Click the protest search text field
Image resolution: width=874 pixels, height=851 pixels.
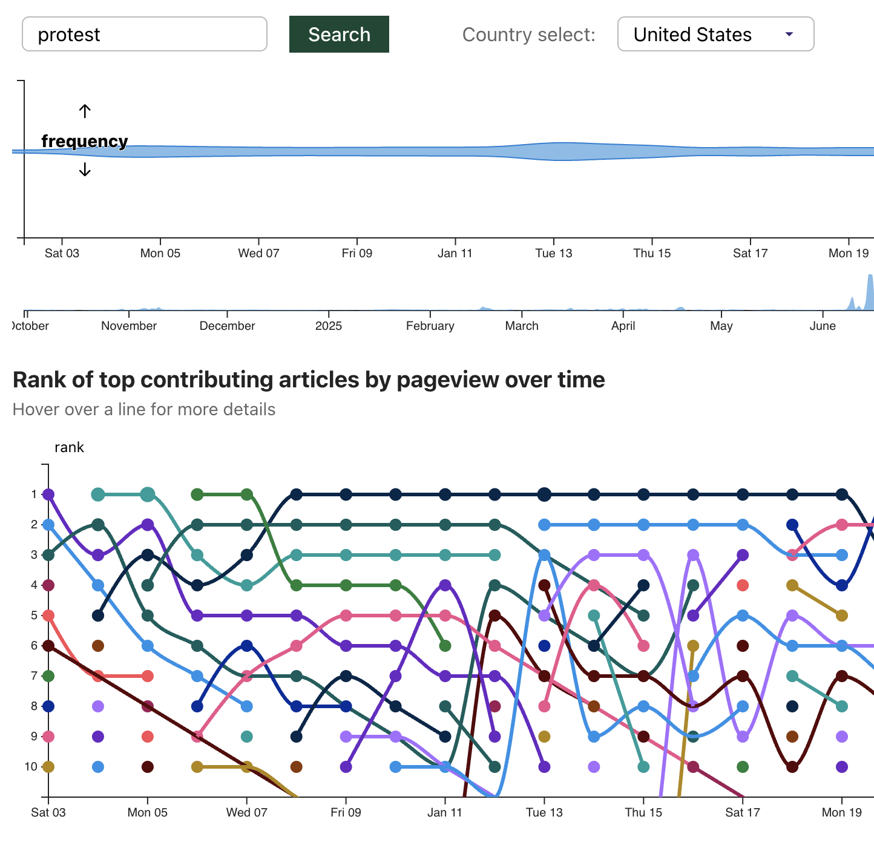(x=144, y=34)
